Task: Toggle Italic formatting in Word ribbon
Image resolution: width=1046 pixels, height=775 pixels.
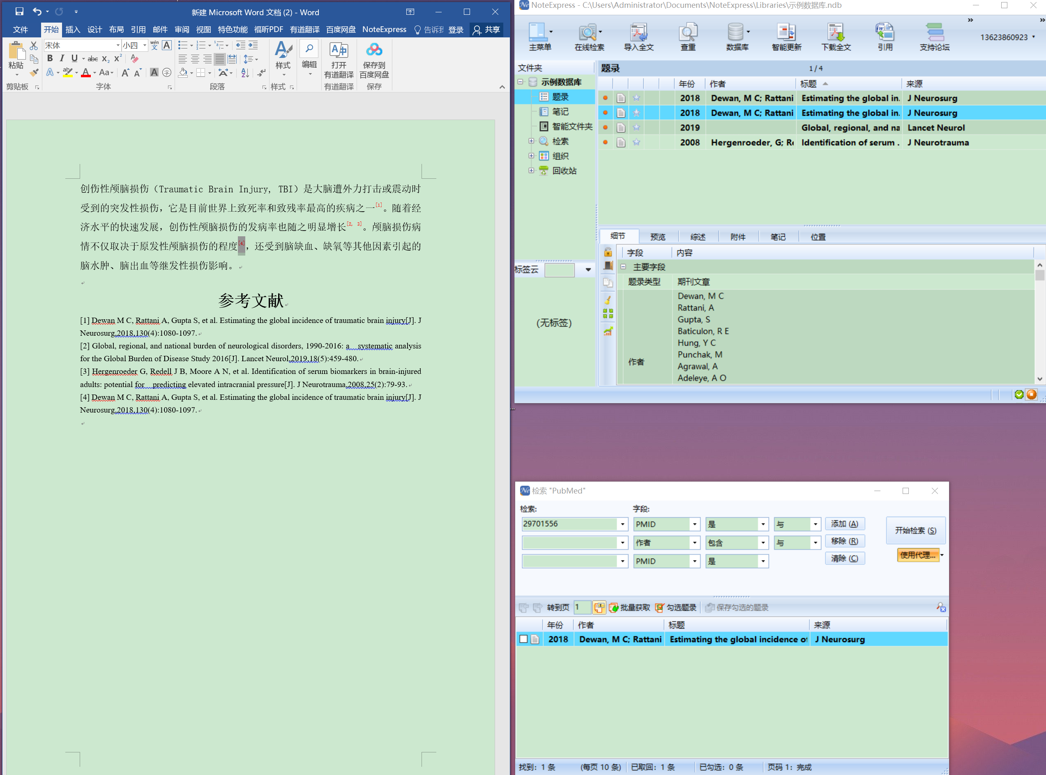Action: click(x=62, y=59)
